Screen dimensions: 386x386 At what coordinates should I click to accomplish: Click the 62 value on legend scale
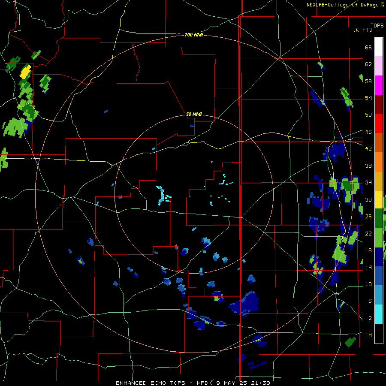368,64
